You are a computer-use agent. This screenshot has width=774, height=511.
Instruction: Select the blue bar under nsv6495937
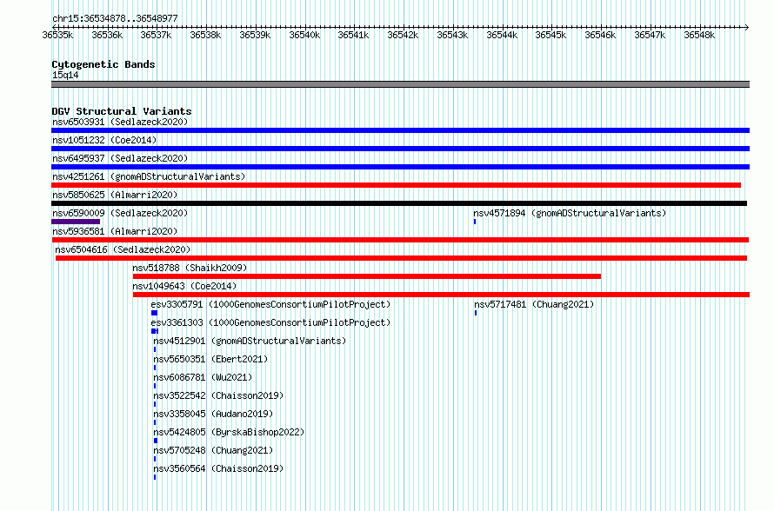tap(400, 167)
